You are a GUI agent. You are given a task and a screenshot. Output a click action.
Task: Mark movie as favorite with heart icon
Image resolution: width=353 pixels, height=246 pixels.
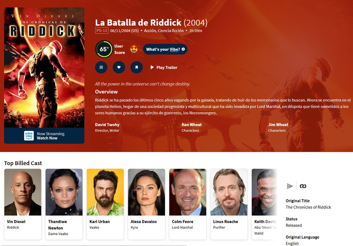click(x=119, y=67)
